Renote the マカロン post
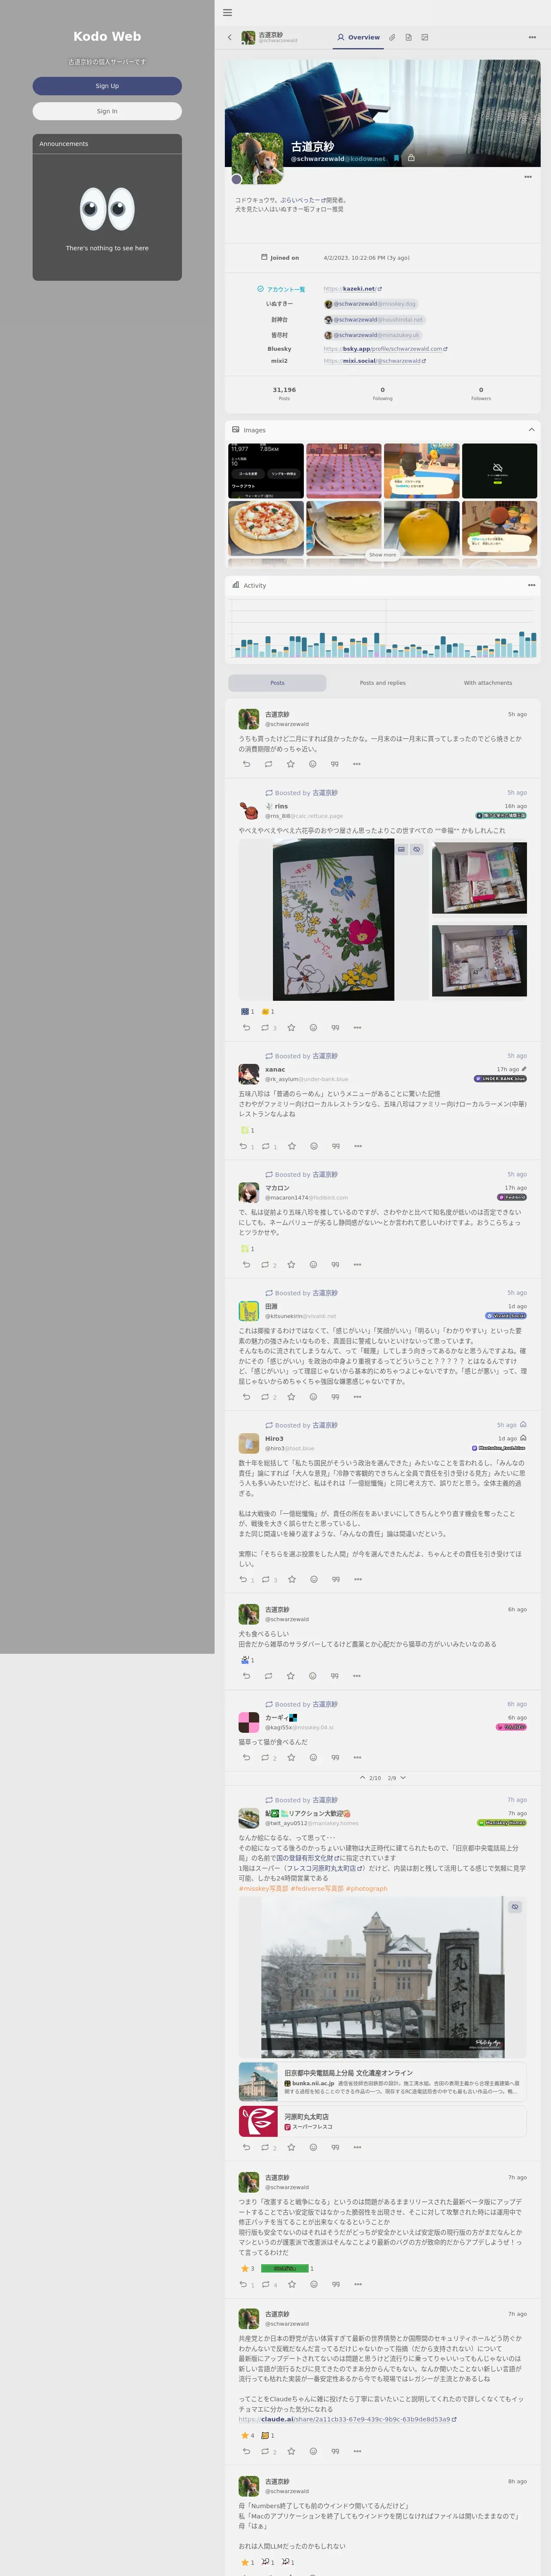 tap(268, 1265)
